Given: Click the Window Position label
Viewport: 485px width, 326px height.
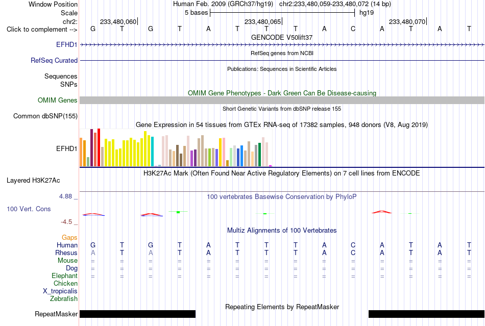Looking at the screenshot, I should click(53, 4).
